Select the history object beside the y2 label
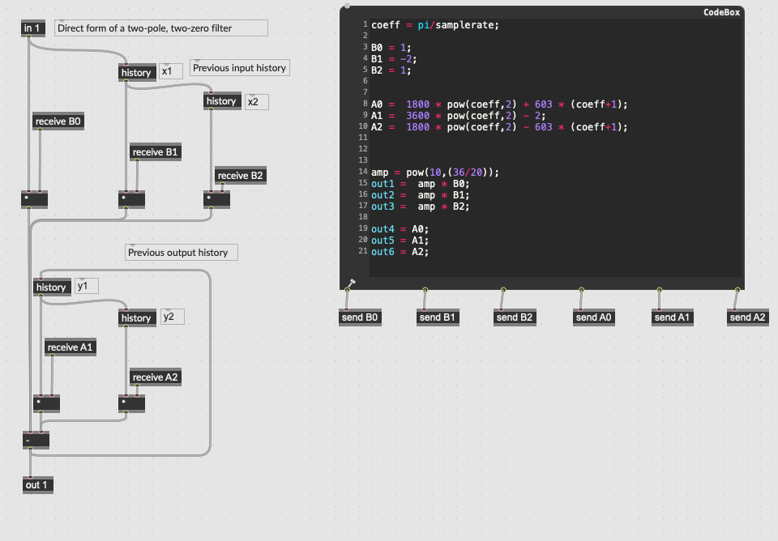Viewport: 778px width, 541px height. pos(138,317)
